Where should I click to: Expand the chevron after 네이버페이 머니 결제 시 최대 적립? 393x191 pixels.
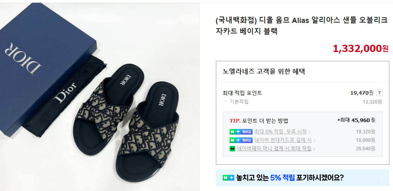pos(314,149)
